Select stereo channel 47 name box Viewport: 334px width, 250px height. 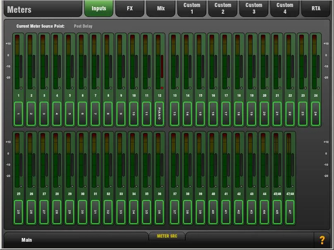point(290,212)
